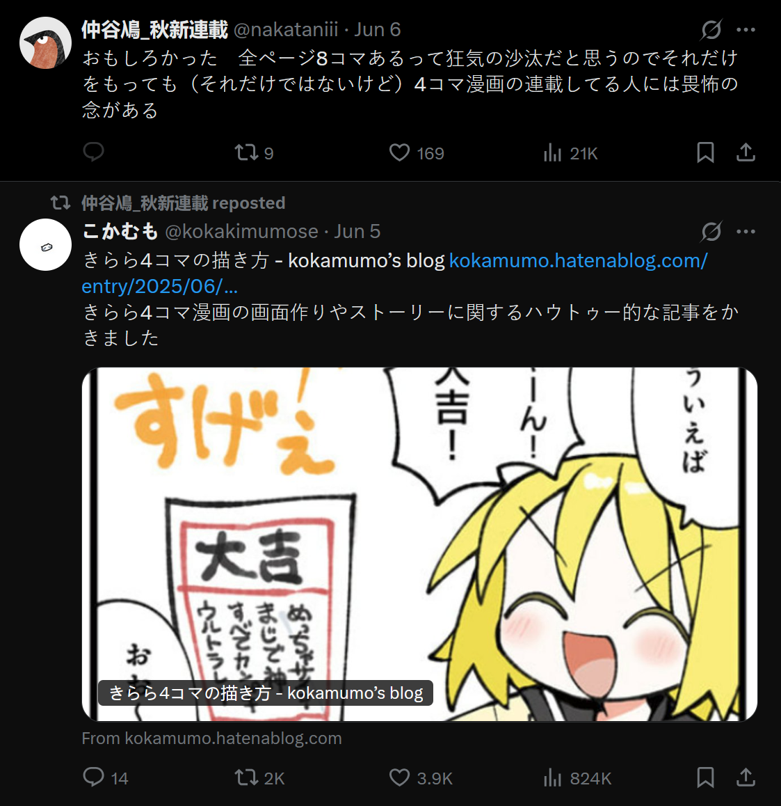Bookmark こかむも's Jun 5 tweet
781x806 pixels.
tap(705, 777)
